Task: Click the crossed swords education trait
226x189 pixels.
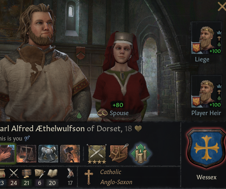Action: 97,154
